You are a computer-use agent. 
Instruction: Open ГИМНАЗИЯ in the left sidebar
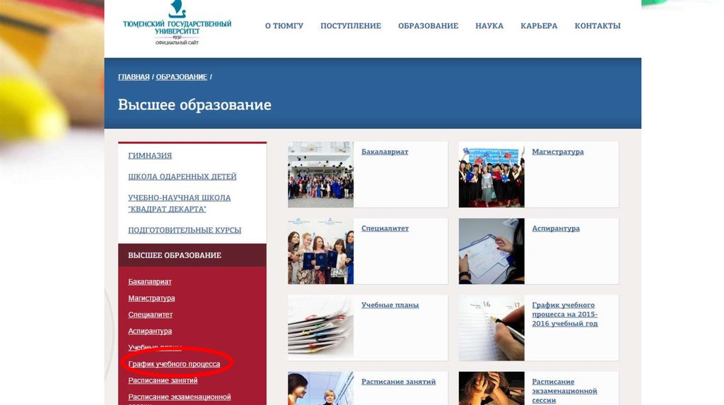[150, 156]
